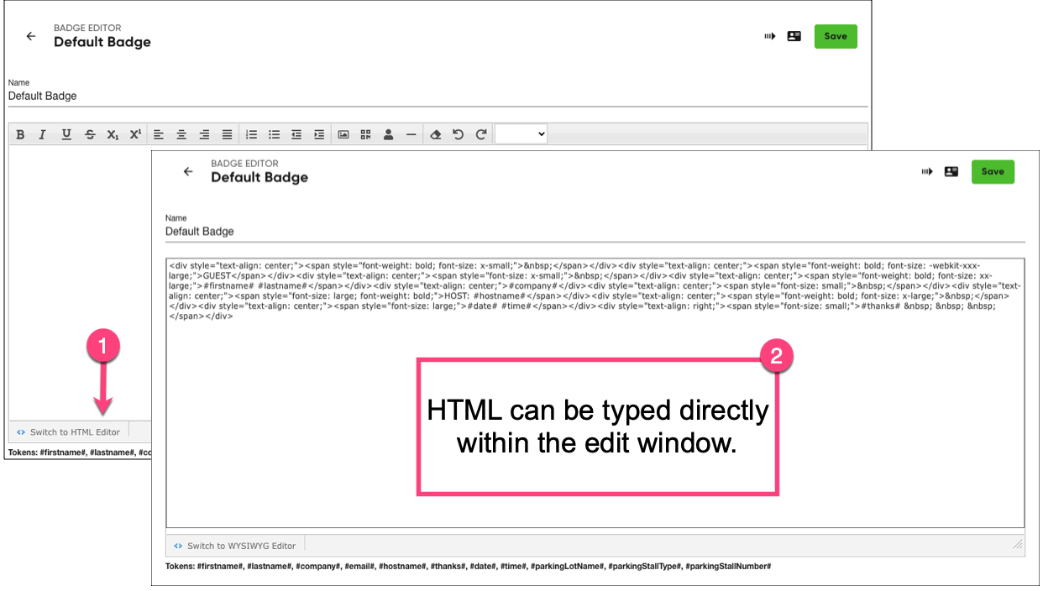1043x591 pixels.
Task: Apply a bulleted list from the toolbar
Action: 274,133
